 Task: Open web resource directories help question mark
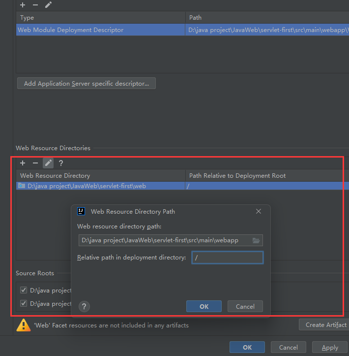(61, 163)
